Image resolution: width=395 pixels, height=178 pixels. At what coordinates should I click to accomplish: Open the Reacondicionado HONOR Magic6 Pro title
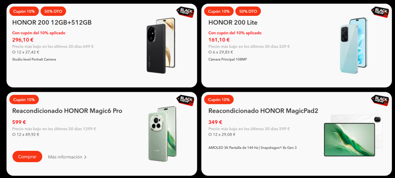67,111
